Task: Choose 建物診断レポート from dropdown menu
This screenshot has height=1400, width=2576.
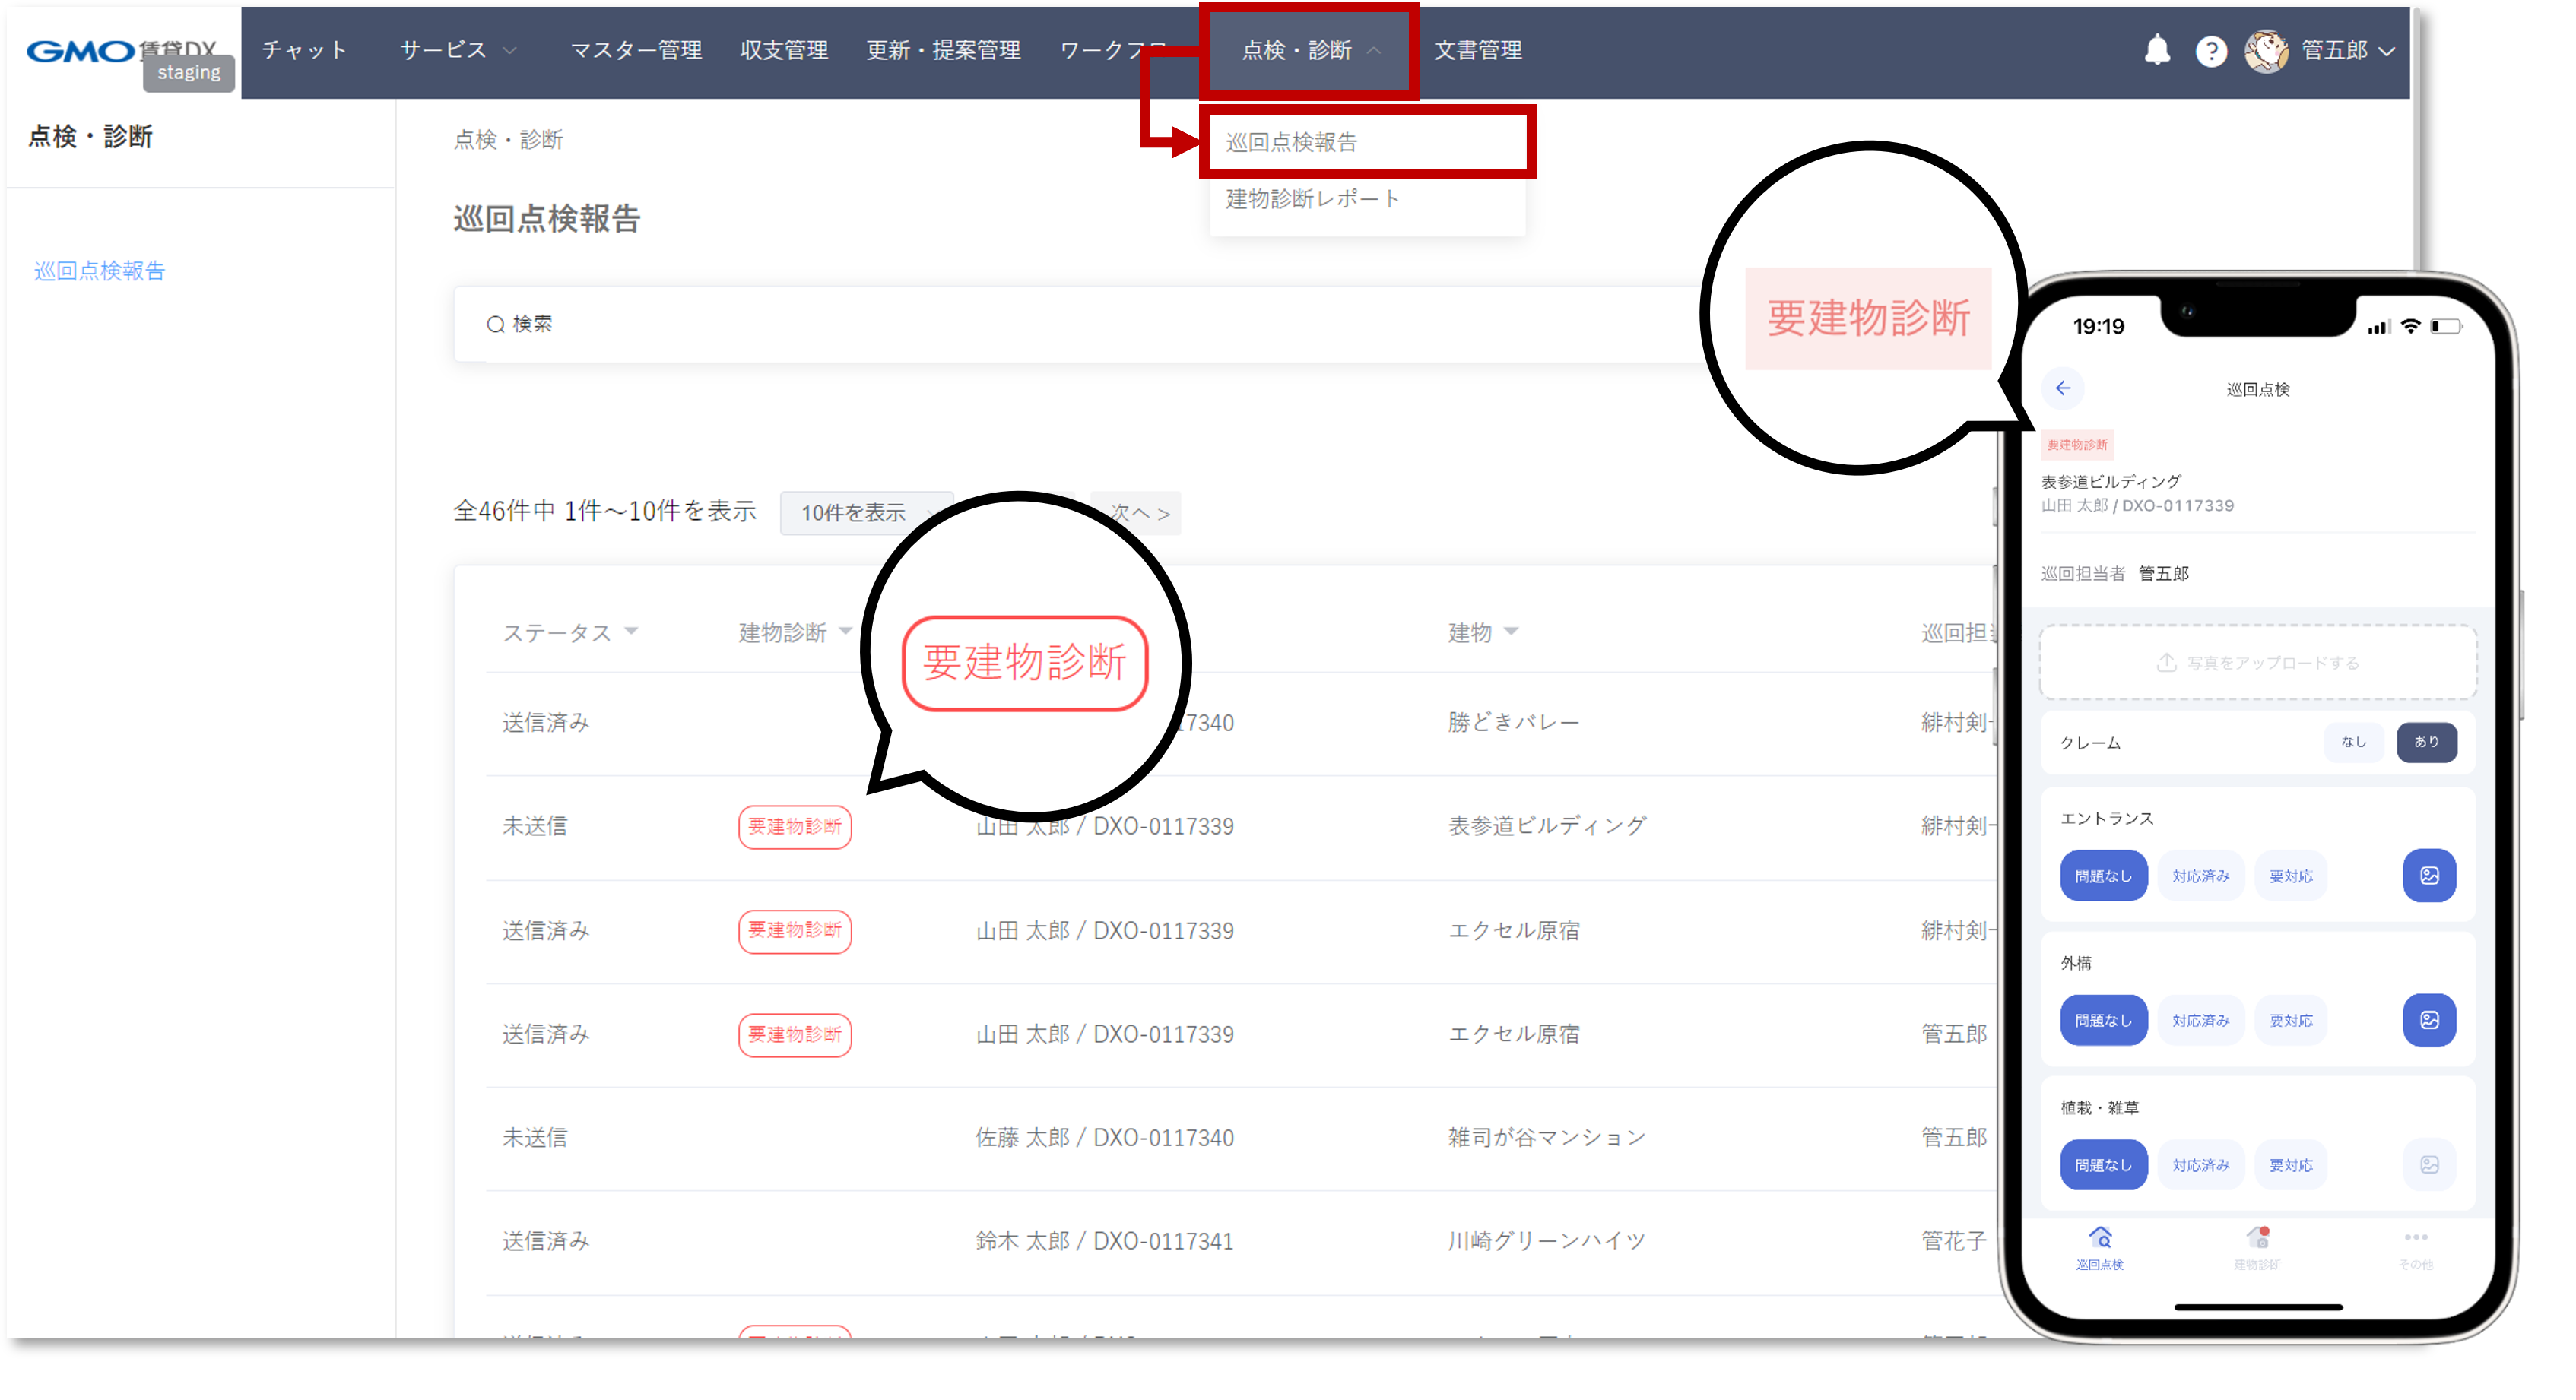Action: tap(1313, 199)
